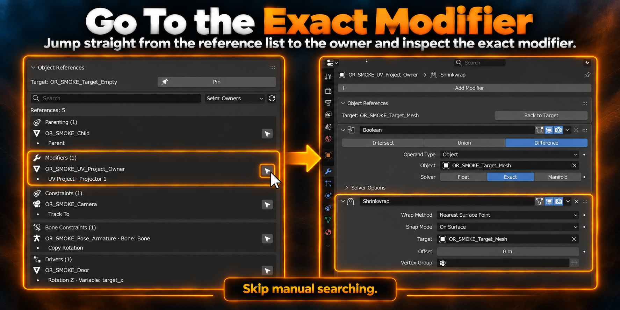Choose the Union boolean operation
This screenshot has height=310, width=620.
tap(464, 143)
